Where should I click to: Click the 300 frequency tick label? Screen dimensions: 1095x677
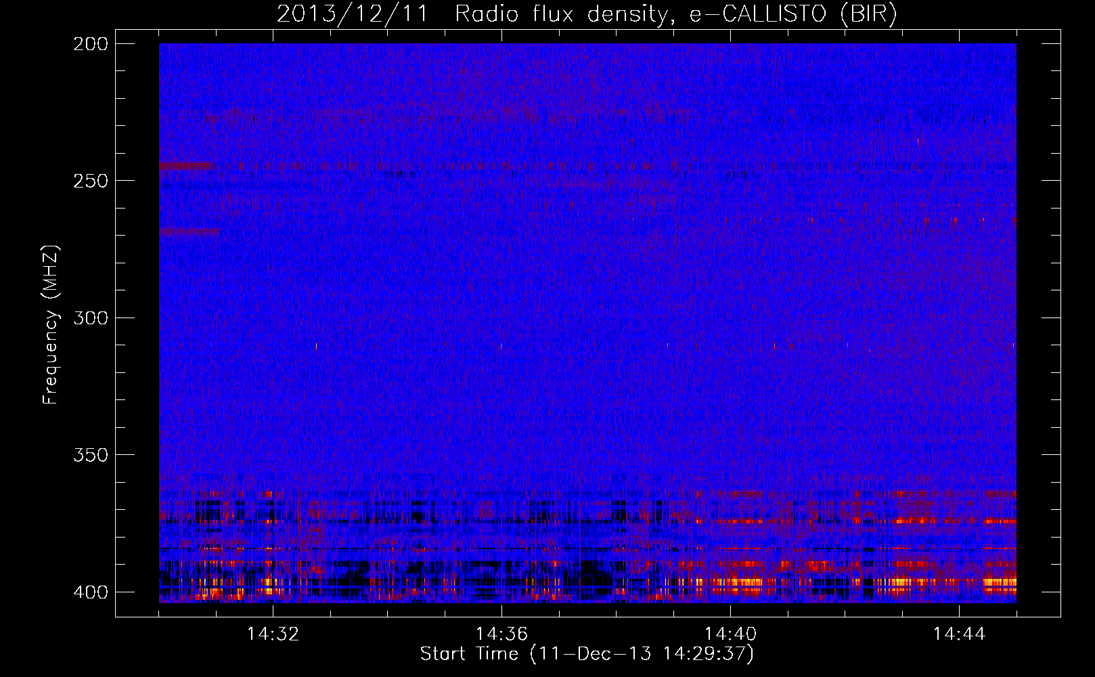[91, 318]
